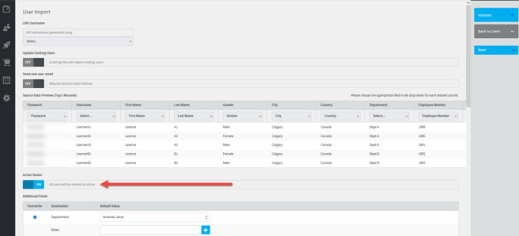The image size is (519, 236).
Task: Click the Validate button
Action: pos(496,15)
